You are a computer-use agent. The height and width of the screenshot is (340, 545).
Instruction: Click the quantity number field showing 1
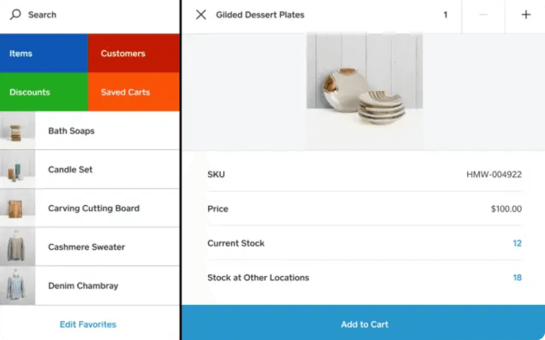coord(445,15)
